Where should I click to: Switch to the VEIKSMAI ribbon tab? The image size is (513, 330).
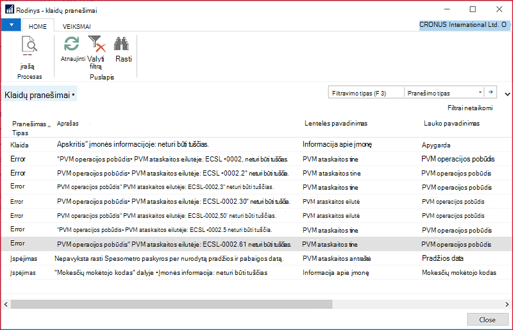coord(76,26)
